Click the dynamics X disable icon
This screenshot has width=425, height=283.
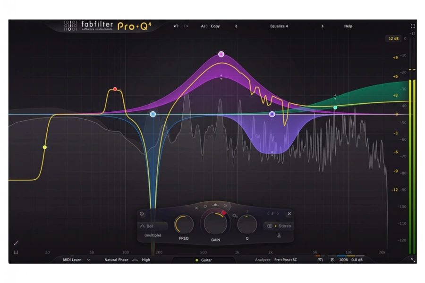pos(196,208)
